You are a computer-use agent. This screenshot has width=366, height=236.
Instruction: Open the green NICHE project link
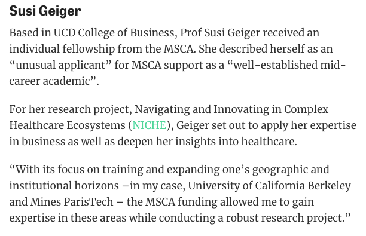150,125
